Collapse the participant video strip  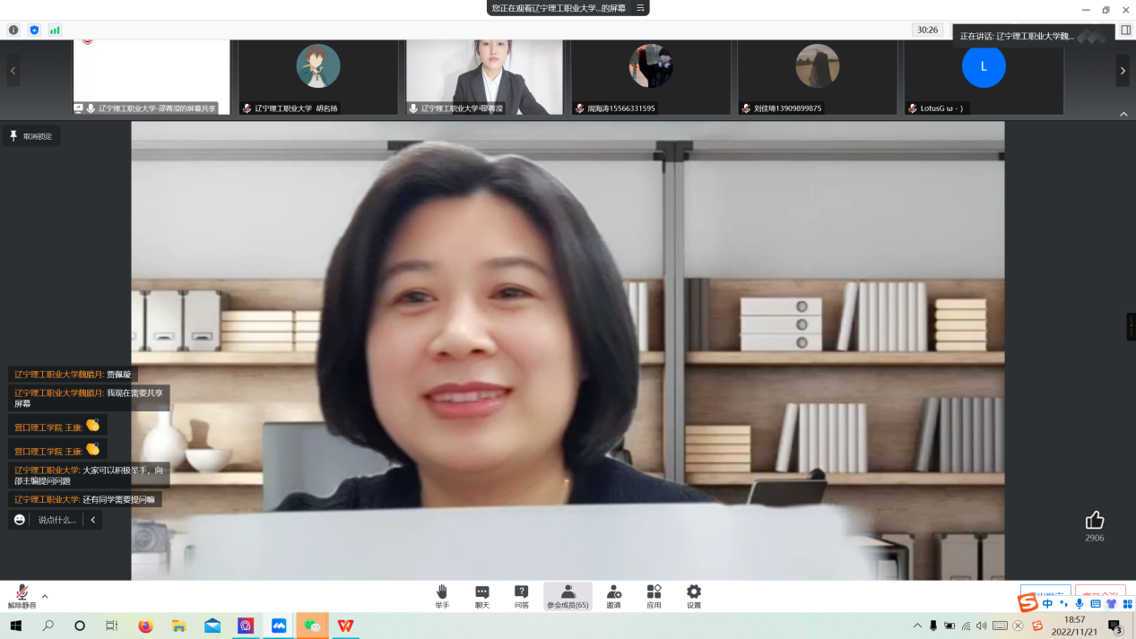(1123, 114)
